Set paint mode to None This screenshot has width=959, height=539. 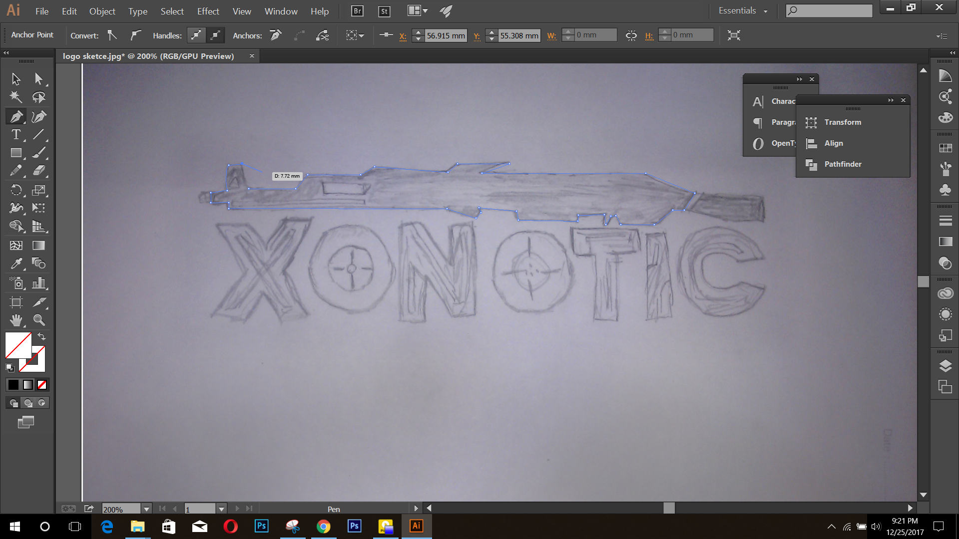(42, 385)
